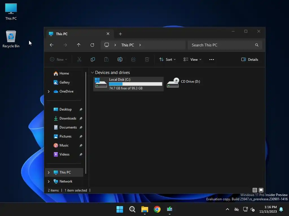
Task: Click the pin icon next to Pictures
Action: pyautogui.click(x=81, y=136)
